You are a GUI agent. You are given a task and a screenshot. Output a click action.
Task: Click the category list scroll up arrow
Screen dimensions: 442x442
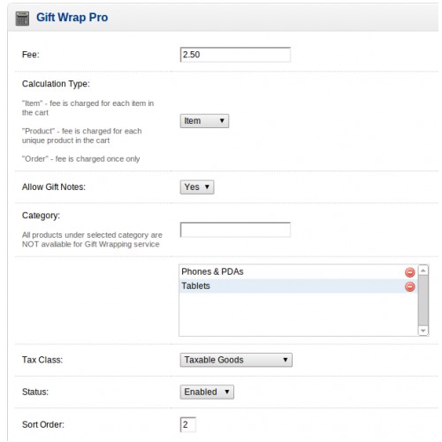click(x=423, y=271)
